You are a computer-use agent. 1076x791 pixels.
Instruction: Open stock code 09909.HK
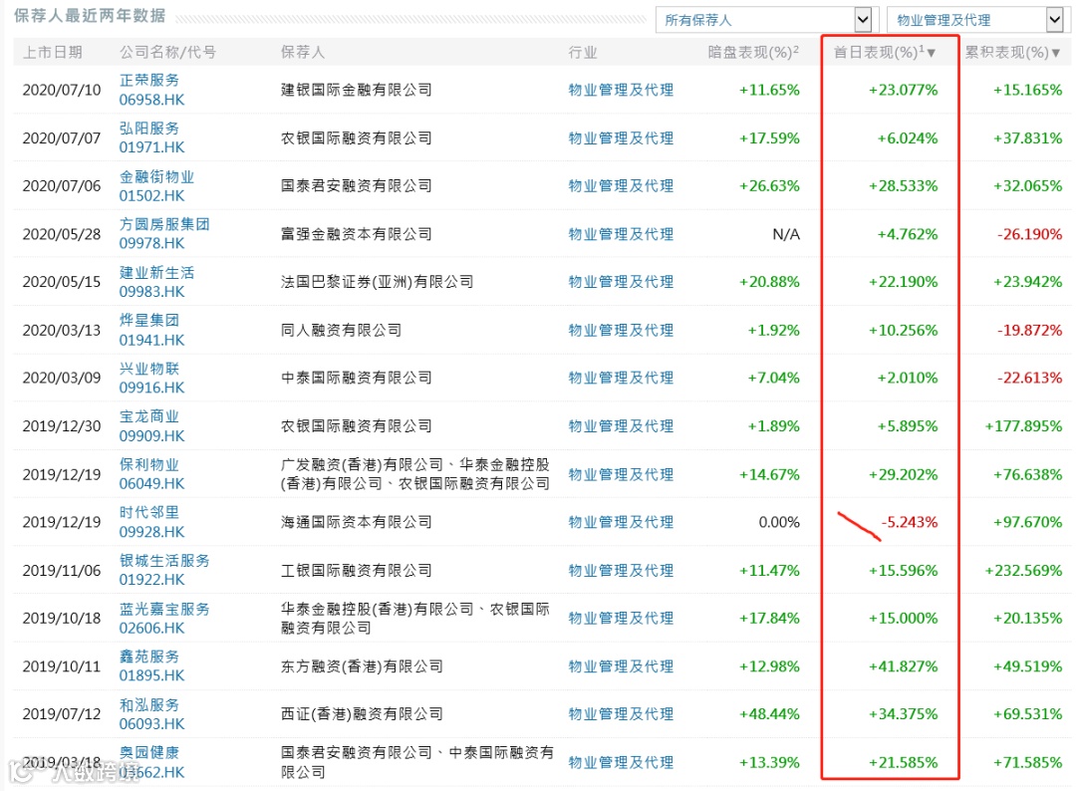pyautogui.click(x=151, y=436)
